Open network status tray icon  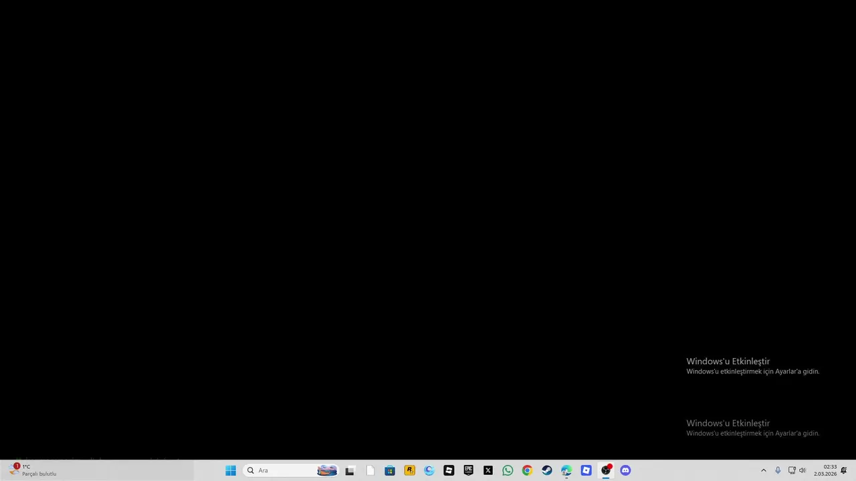[792, 470]
